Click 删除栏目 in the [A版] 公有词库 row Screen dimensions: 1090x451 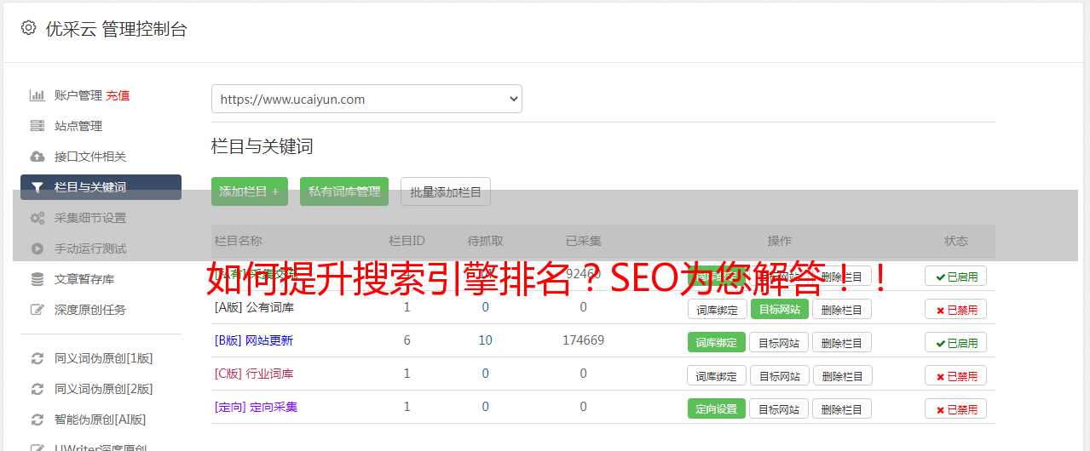842,309
